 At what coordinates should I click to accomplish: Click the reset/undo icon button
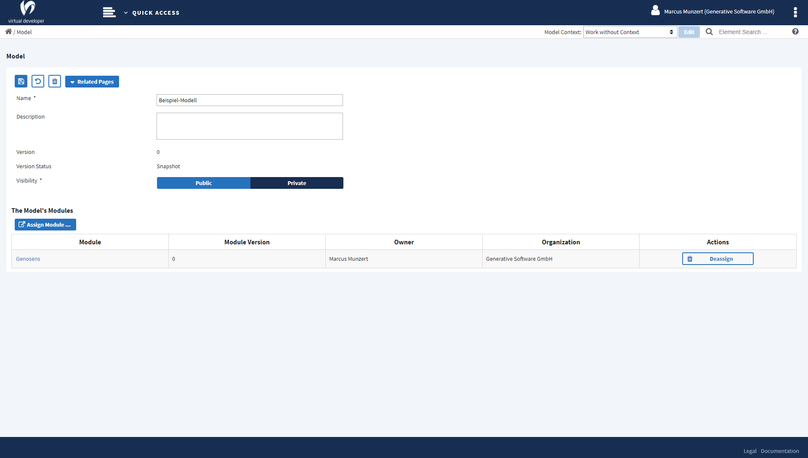click(x=38, y=81)
